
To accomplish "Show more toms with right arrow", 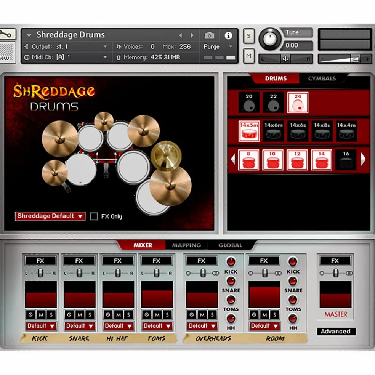I will pos(363,159).
